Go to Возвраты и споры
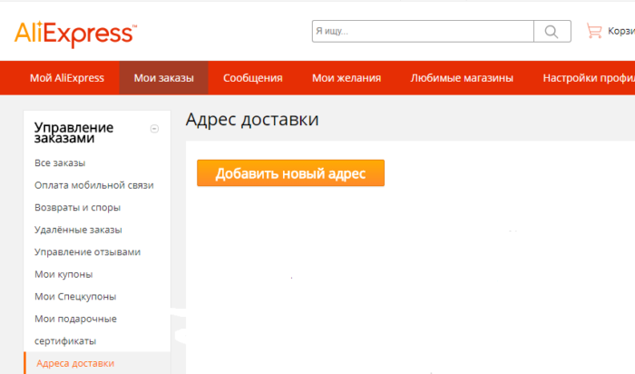 [x=77, y=208]
